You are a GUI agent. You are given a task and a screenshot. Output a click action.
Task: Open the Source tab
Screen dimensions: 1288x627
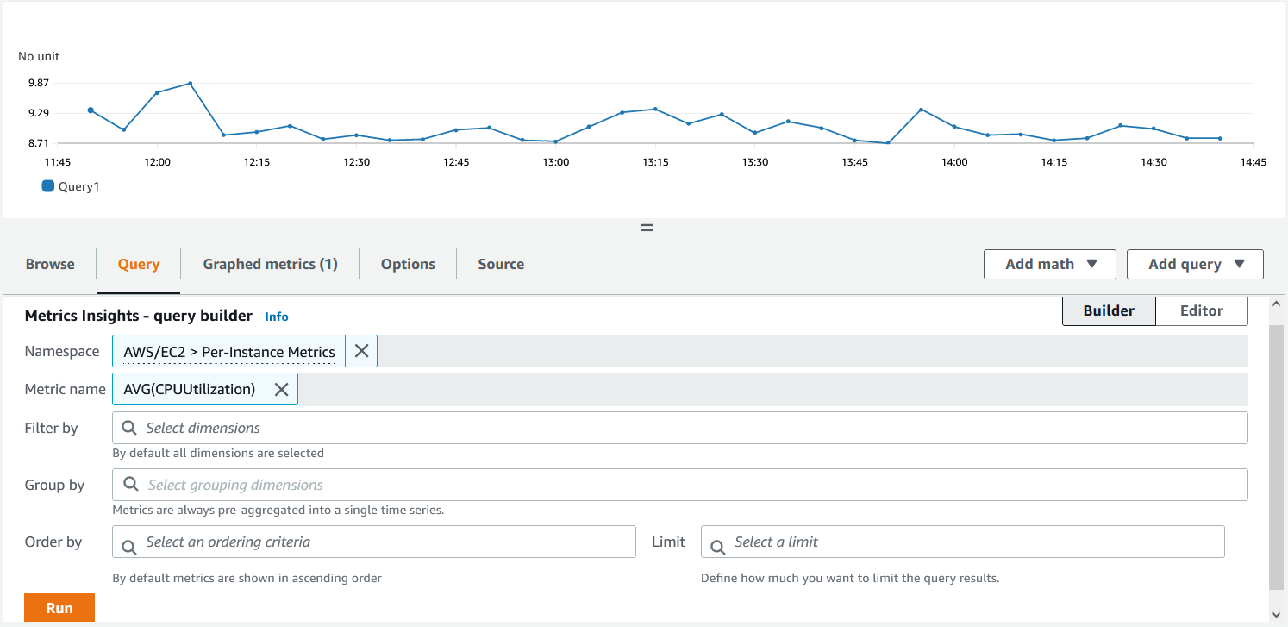tap(501, 264)
